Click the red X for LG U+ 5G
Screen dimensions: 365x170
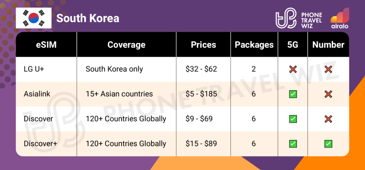click(294, 69)
